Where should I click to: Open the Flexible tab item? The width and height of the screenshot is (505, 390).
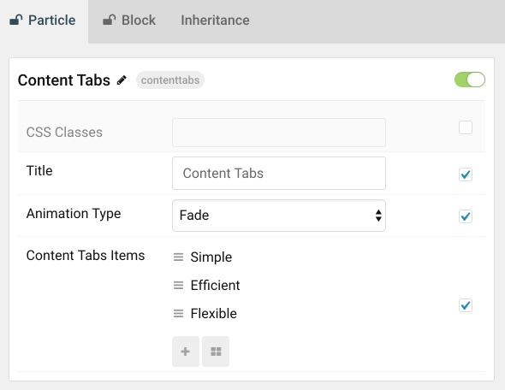click(x=213, y=313)
